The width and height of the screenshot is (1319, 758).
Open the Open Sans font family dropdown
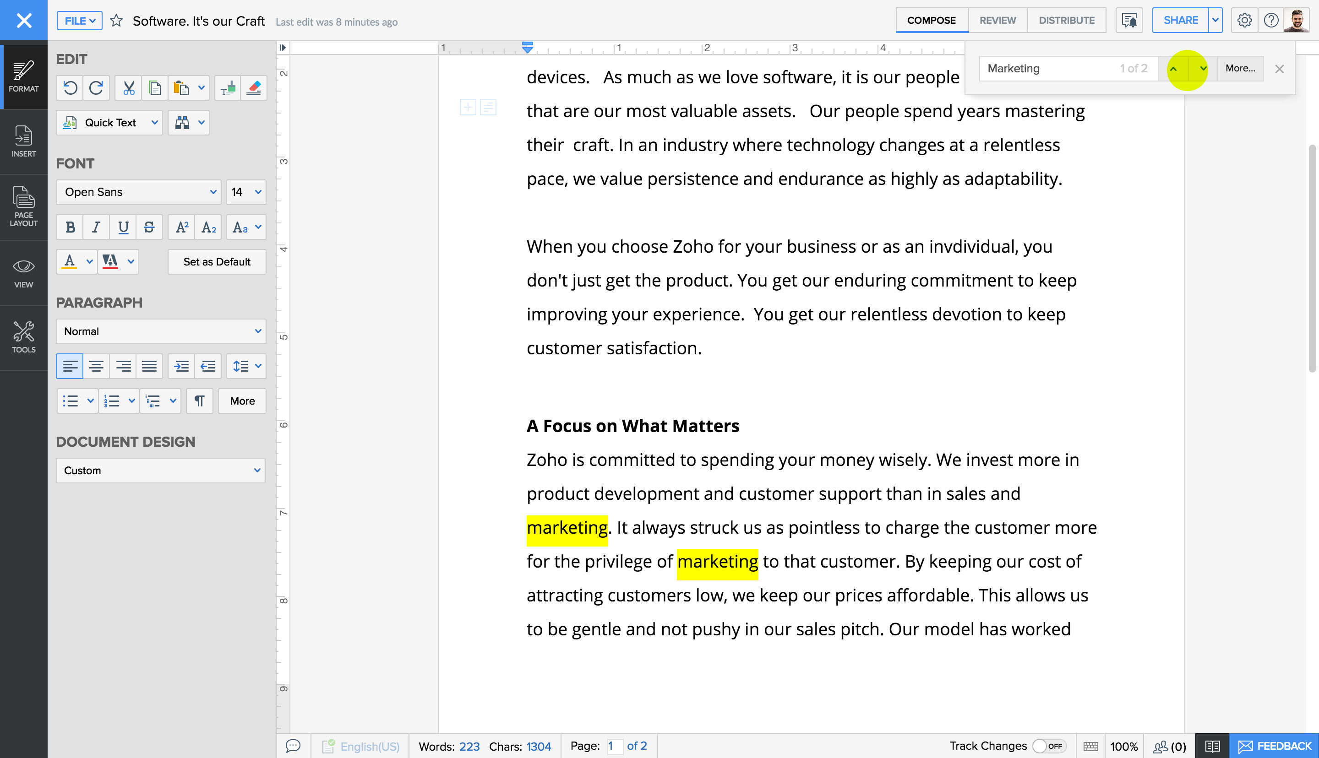click(138, 192)
